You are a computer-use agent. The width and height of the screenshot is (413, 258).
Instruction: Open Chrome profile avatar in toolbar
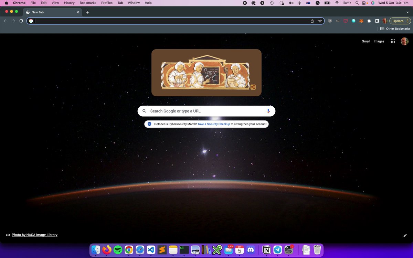385,21
